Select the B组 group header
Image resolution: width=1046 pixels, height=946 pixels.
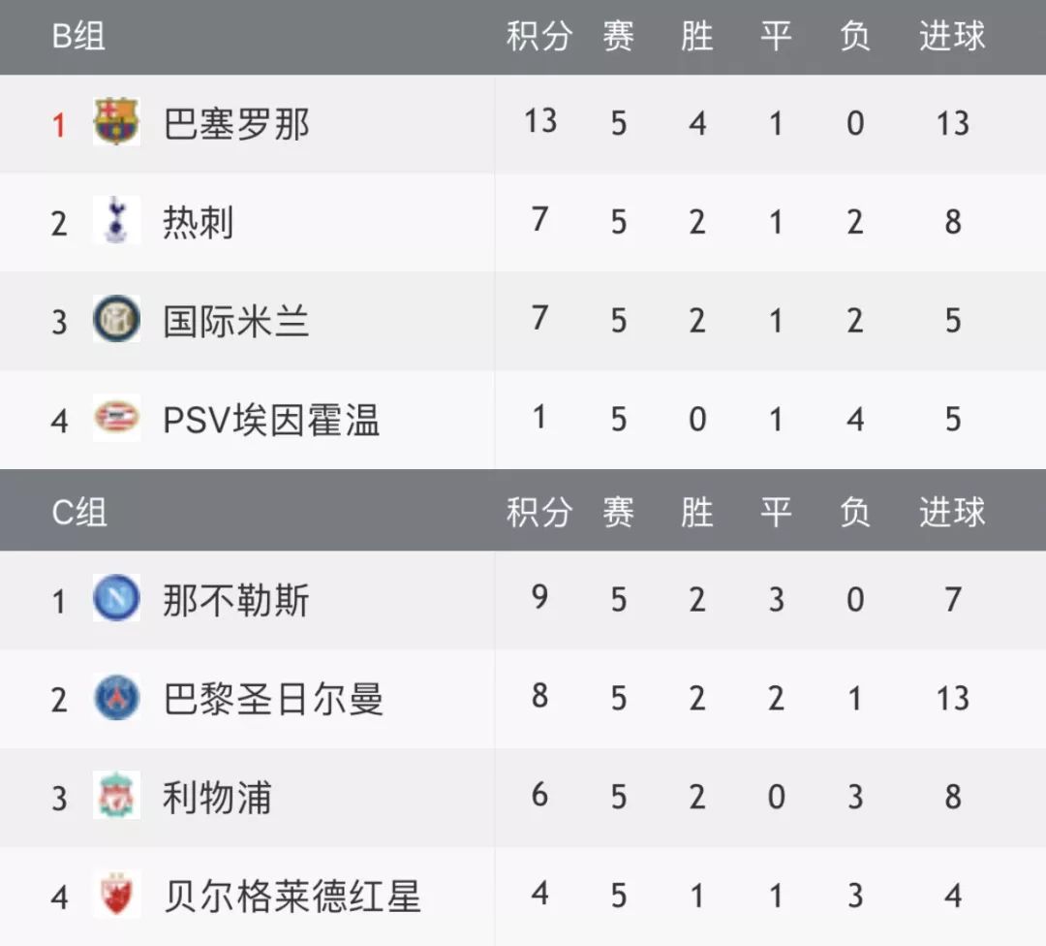coord(78,37)
